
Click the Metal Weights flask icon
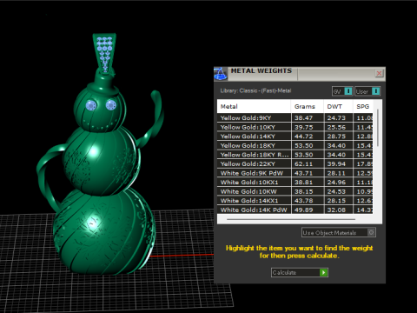click(x=221, y=74)
